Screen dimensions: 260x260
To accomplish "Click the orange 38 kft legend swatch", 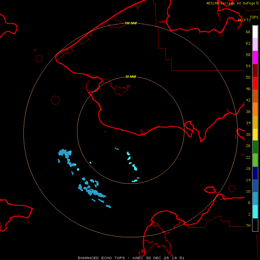I will coord(255,109).
